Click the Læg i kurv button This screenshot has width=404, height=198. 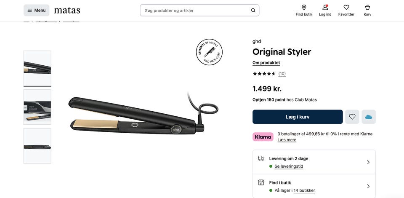coord(298,117)
